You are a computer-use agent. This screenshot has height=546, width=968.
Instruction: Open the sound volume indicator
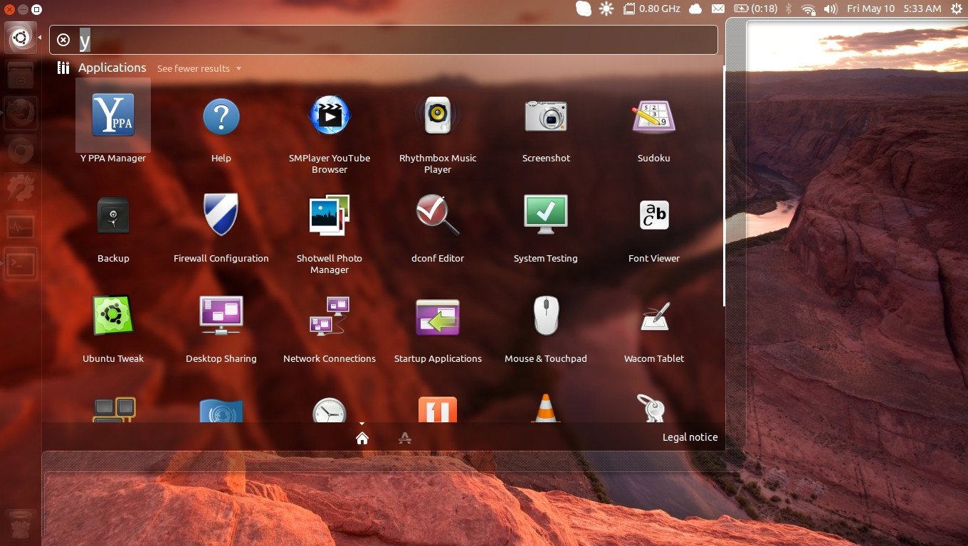[x=830, y=9]
